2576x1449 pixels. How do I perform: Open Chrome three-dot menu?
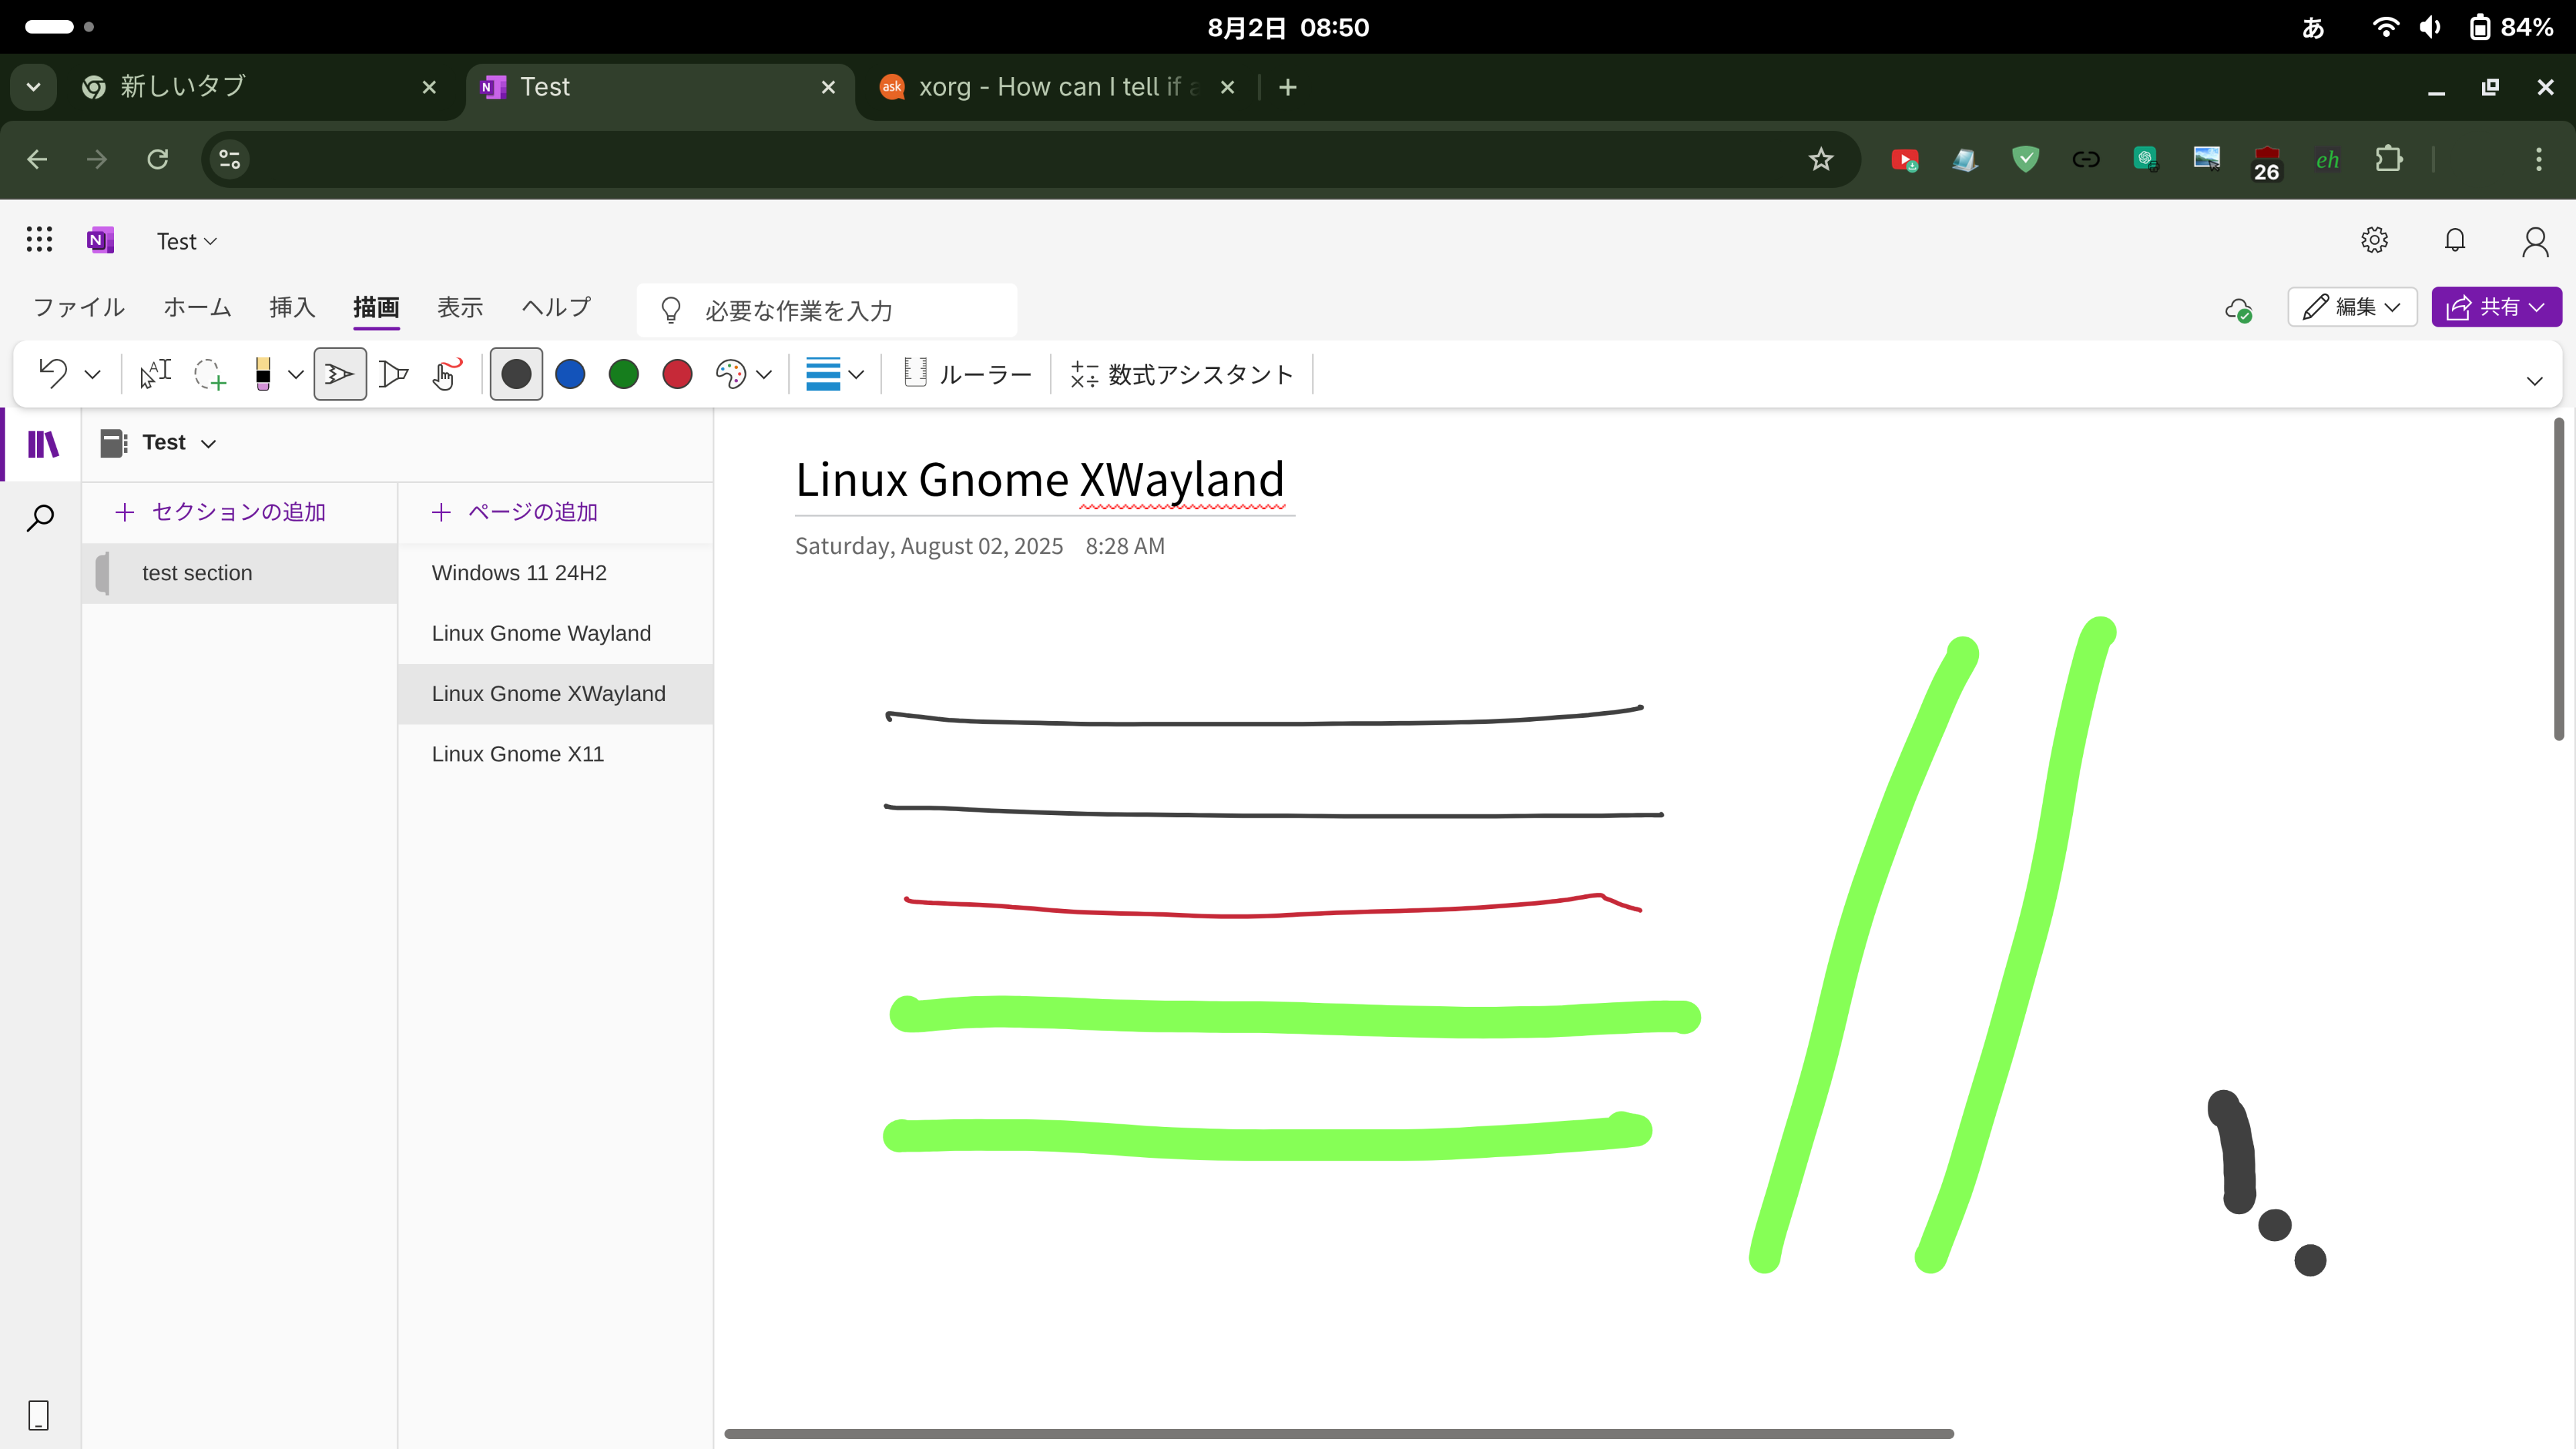[x=2539, y=159]
